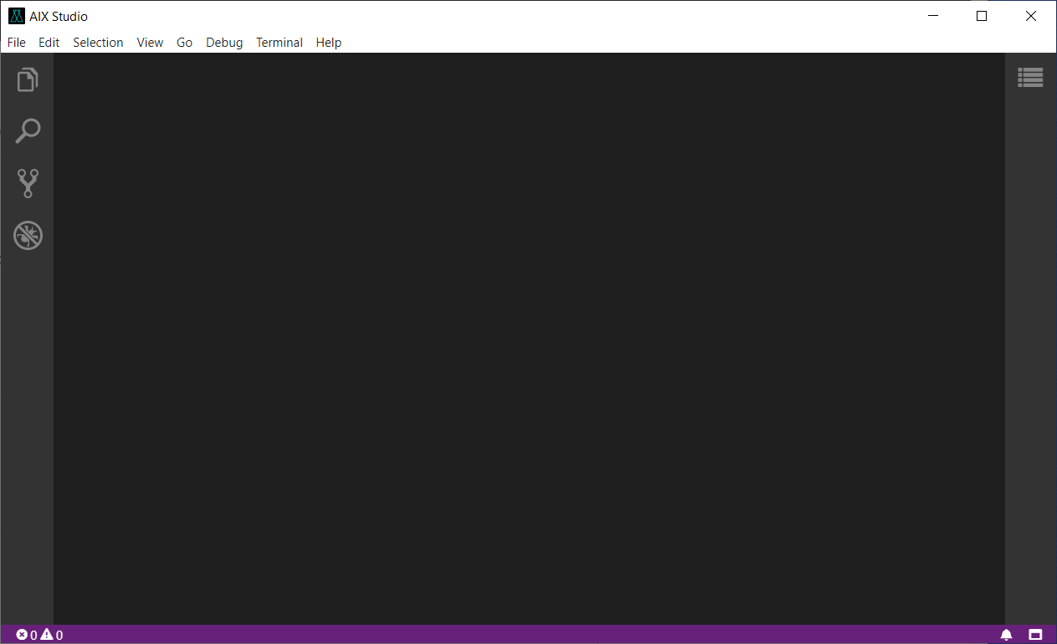Image resolution: width=1057 pixels, height=644 pixels.
Task: Toggle bottom panel icon in status bar
Action: pyautogui.click(x=1035, y=635)
